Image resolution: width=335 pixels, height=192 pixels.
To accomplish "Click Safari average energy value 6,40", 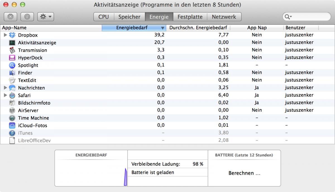I will [x=224, y=95].
